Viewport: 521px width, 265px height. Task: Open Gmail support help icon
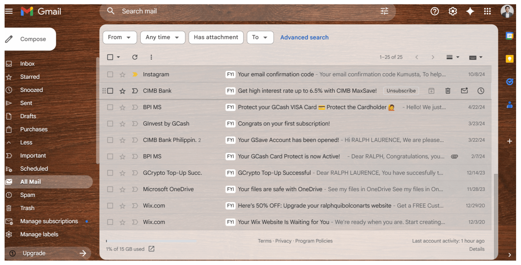coord(435,11)
